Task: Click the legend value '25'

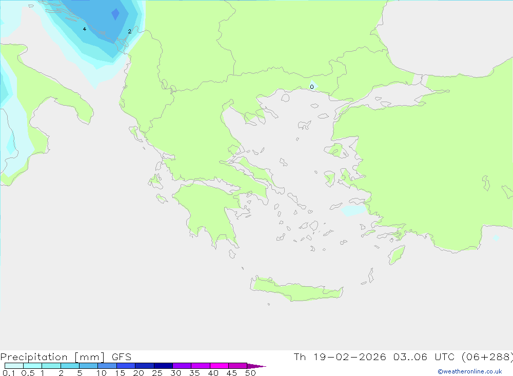Action: click(x=157, y=373)
